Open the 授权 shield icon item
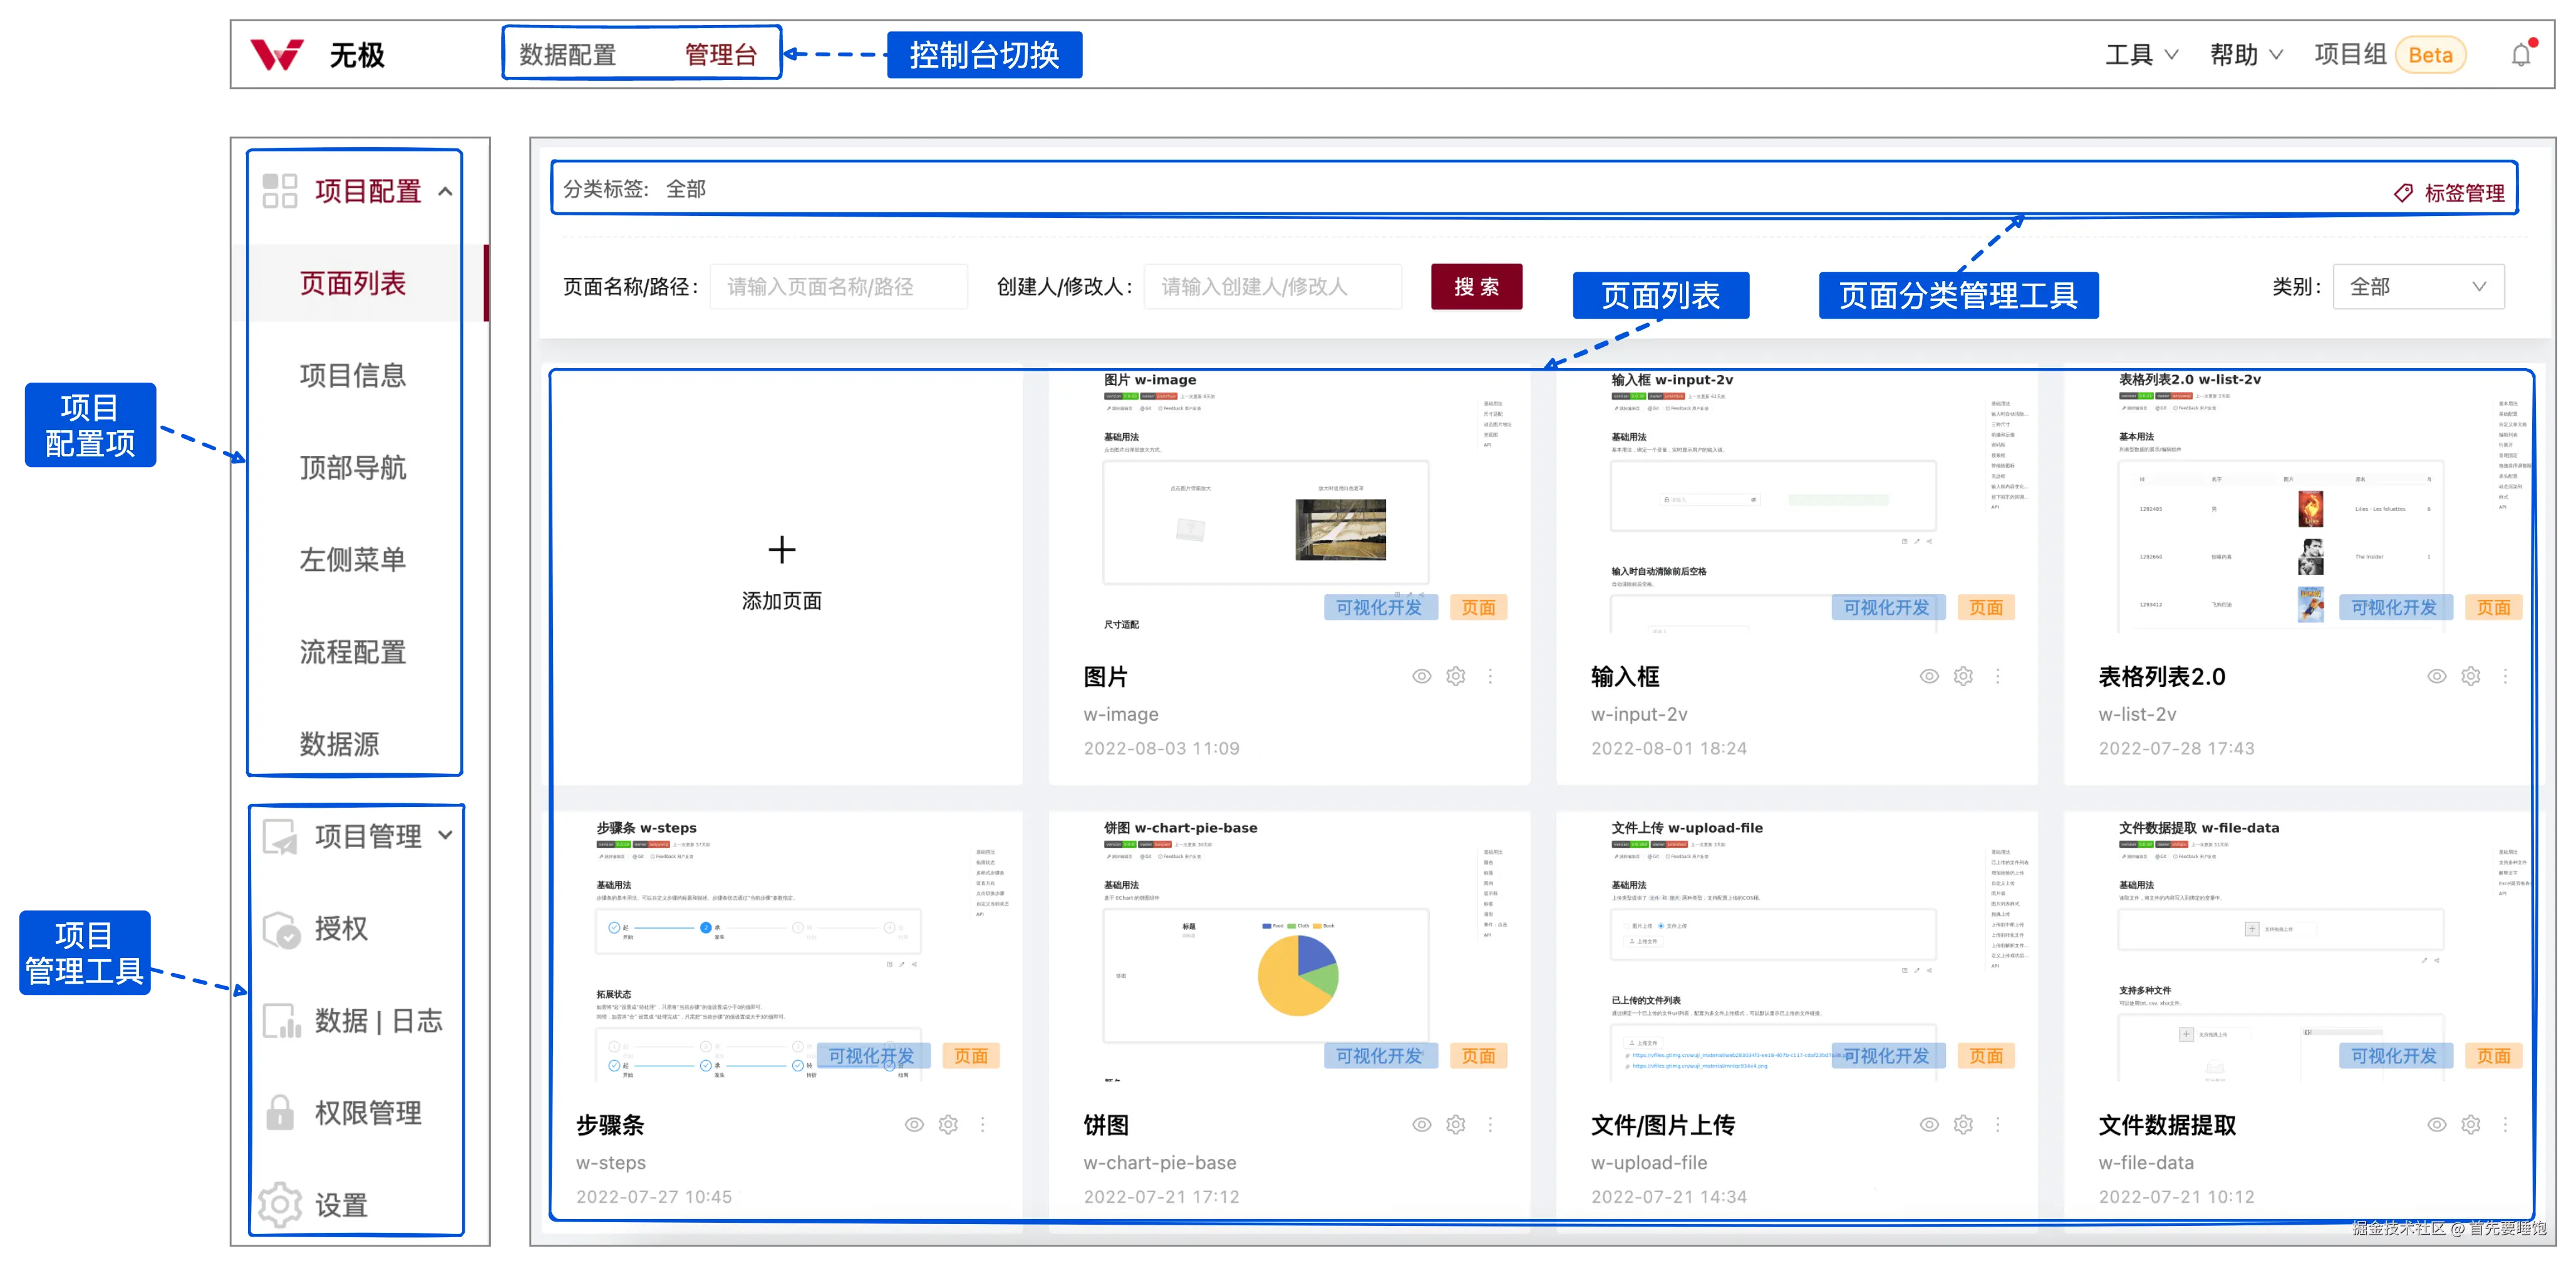 281,929
